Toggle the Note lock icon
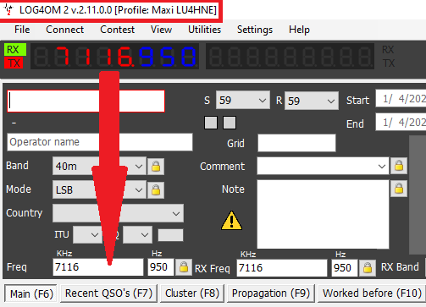This screenshot has width=426, height=307. (399, 189)
